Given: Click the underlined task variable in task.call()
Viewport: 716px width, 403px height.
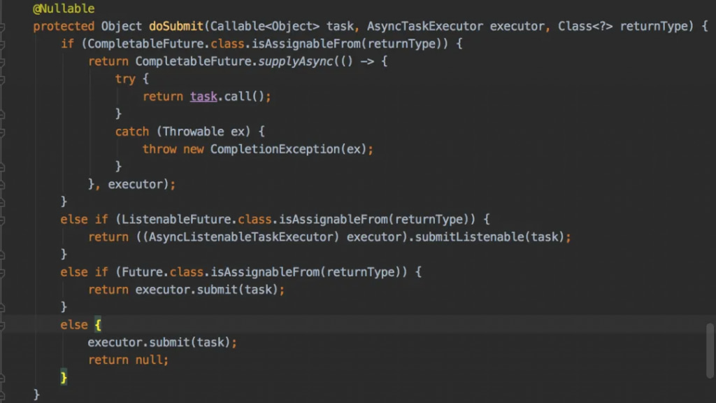Looking at the screenshot, I should tap(203, 97).
